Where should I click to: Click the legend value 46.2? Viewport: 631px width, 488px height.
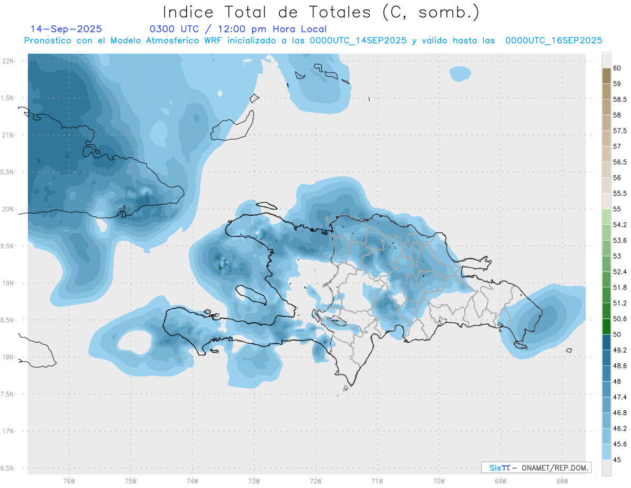(x=620, y=429)
